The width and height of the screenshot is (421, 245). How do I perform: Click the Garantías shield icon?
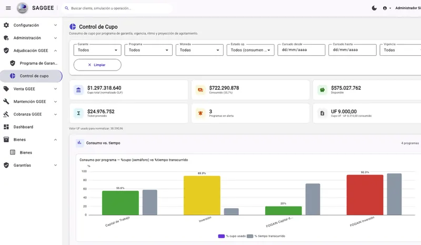(x=6, y=165)
